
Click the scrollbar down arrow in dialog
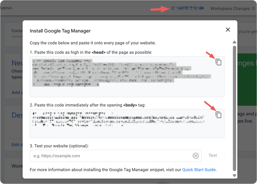click(x=235, y=175)
